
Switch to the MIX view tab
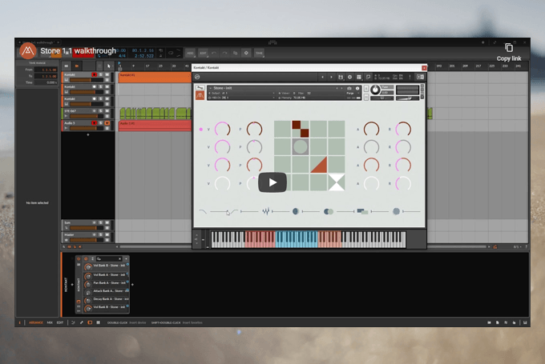point(50,322)
